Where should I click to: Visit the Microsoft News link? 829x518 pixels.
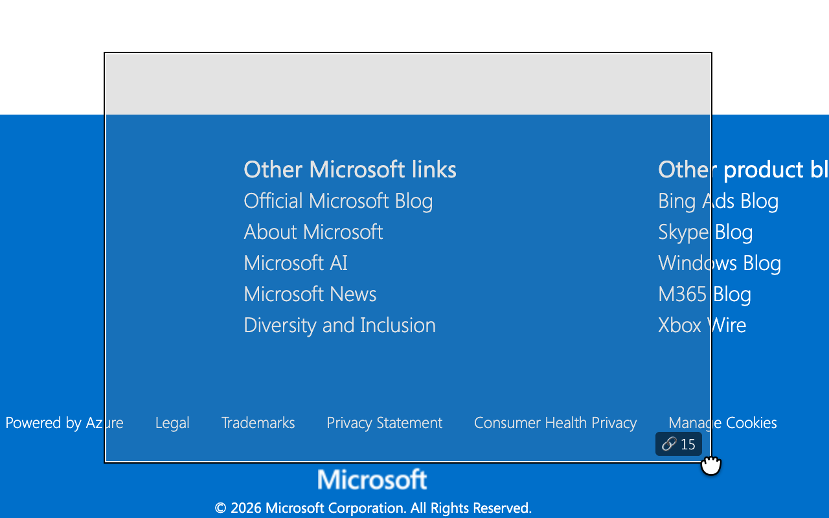[310, 294]
